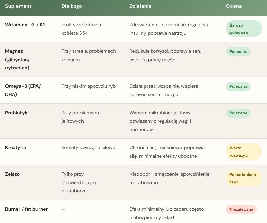The width and height of the screenshot is (267, 223).
Task: Click the red Niezalecana badge
Action: (x=241, y=209)
